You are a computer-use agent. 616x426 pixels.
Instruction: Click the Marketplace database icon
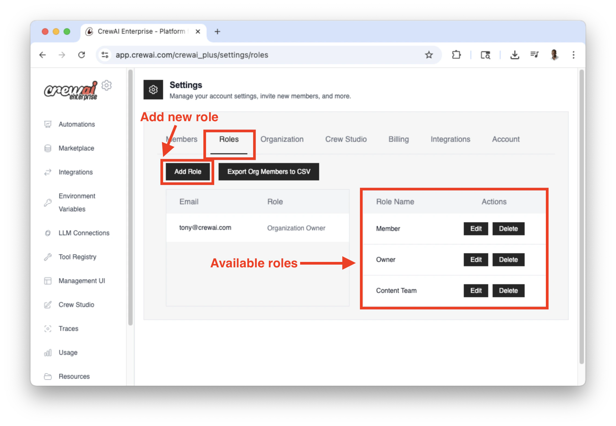click(x=48, y=148)
